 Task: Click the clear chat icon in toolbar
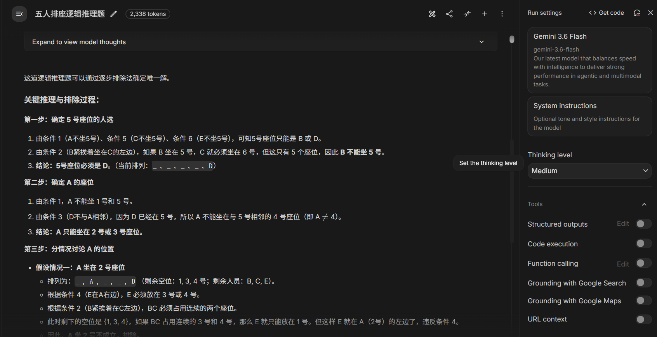(432, 14)
